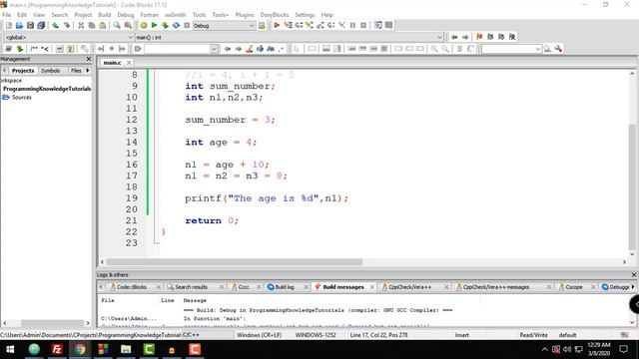Open search options wrench icon
Image resolution: width=639 pixels, height=359 pixels.
558,49
